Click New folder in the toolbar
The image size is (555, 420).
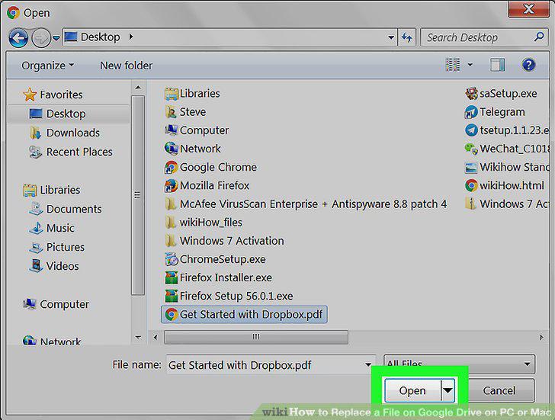(126, 66)
